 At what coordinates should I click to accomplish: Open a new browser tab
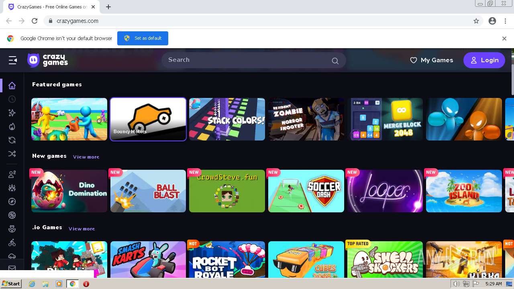point(108,7)
